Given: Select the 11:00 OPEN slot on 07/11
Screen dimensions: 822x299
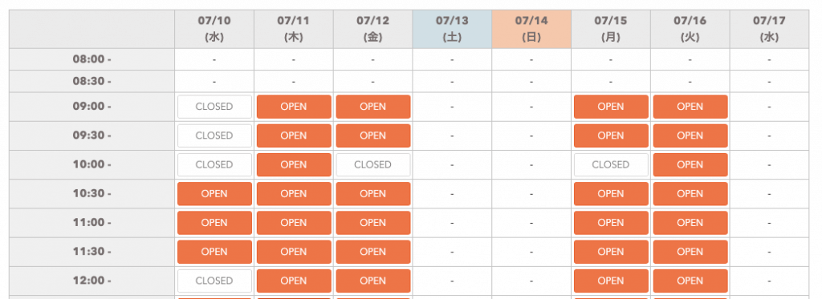Looking at the screenshot, I should click(294, 223).
